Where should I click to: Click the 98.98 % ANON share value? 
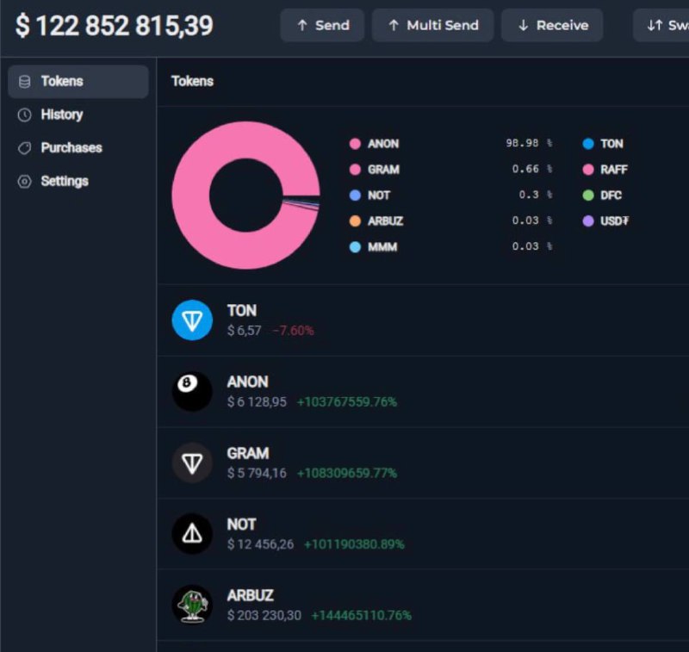coord(529,143)
